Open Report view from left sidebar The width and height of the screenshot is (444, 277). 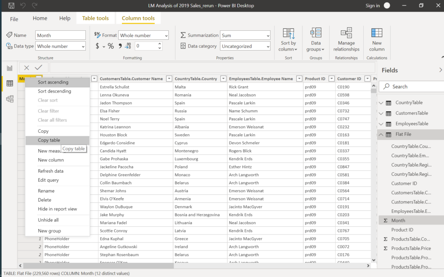(10, 68)
